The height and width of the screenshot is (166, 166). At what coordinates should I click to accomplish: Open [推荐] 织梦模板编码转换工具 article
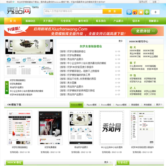coord(75,75)
